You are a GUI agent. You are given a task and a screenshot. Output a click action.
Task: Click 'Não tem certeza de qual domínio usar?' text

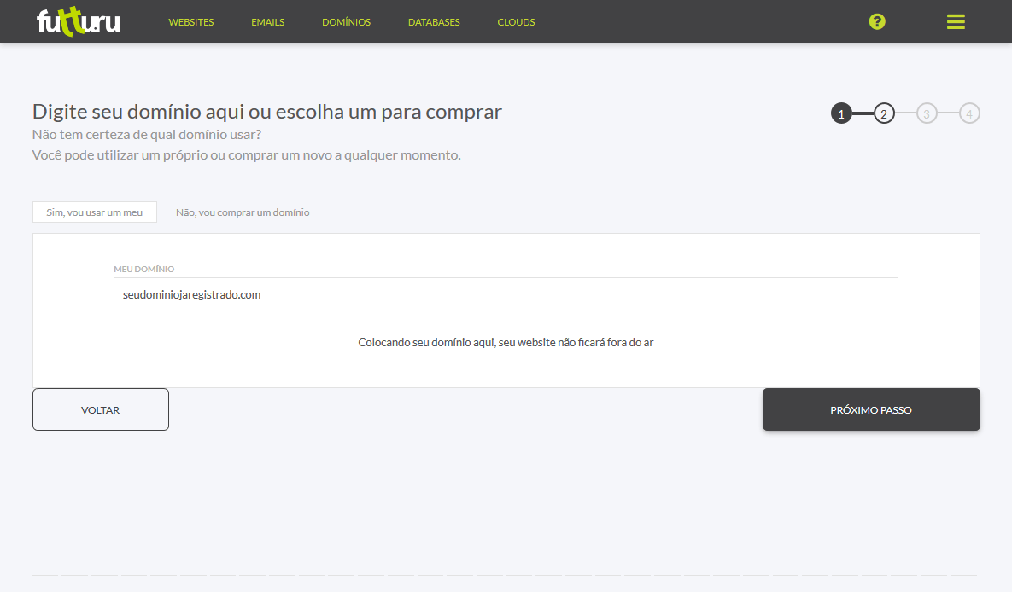(x=147, y=135)
